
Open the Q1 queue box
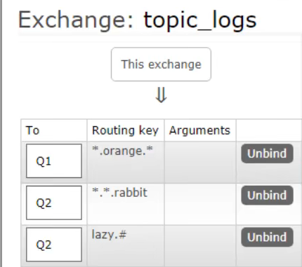(54, 161)
